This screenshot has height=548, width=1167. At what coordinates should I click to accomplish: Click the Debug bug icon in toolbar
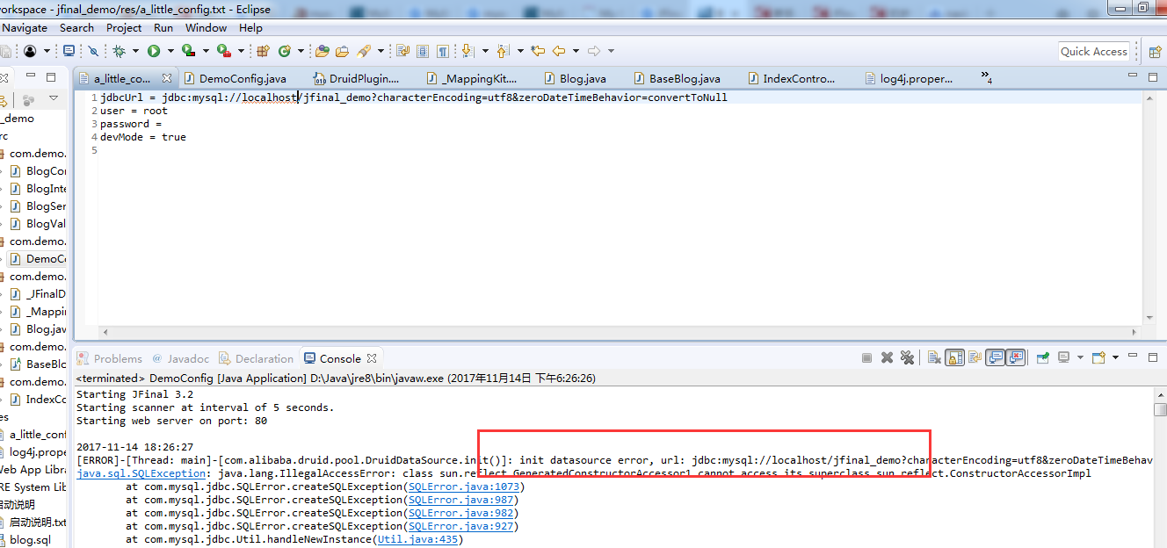[120, 51]
